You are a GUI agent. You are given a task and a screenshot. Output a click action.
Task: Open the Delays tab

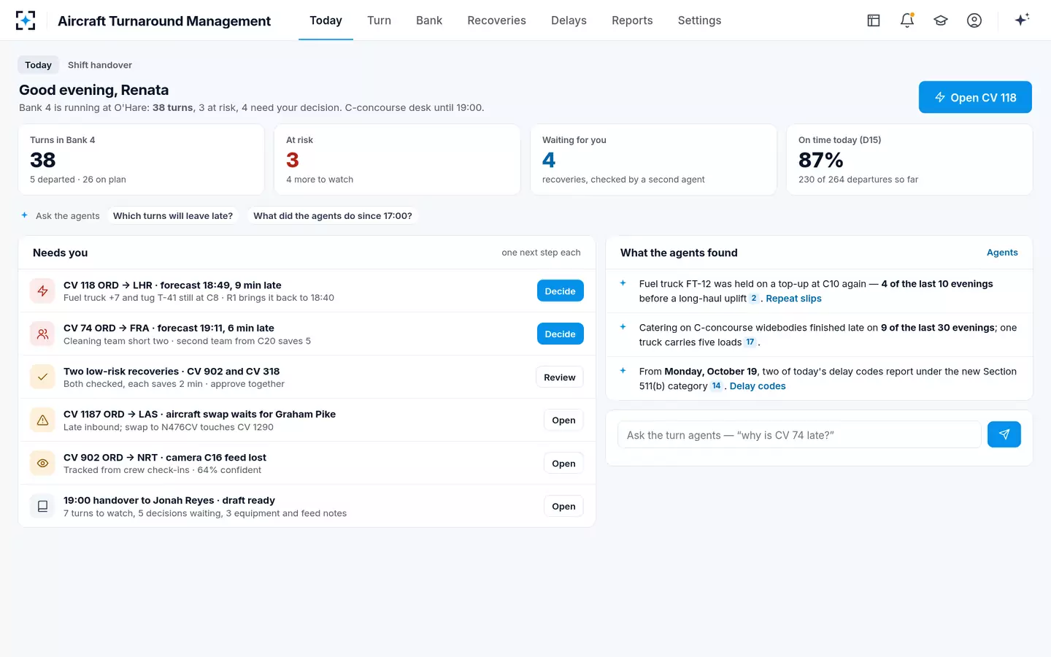[x=569, y=20]
